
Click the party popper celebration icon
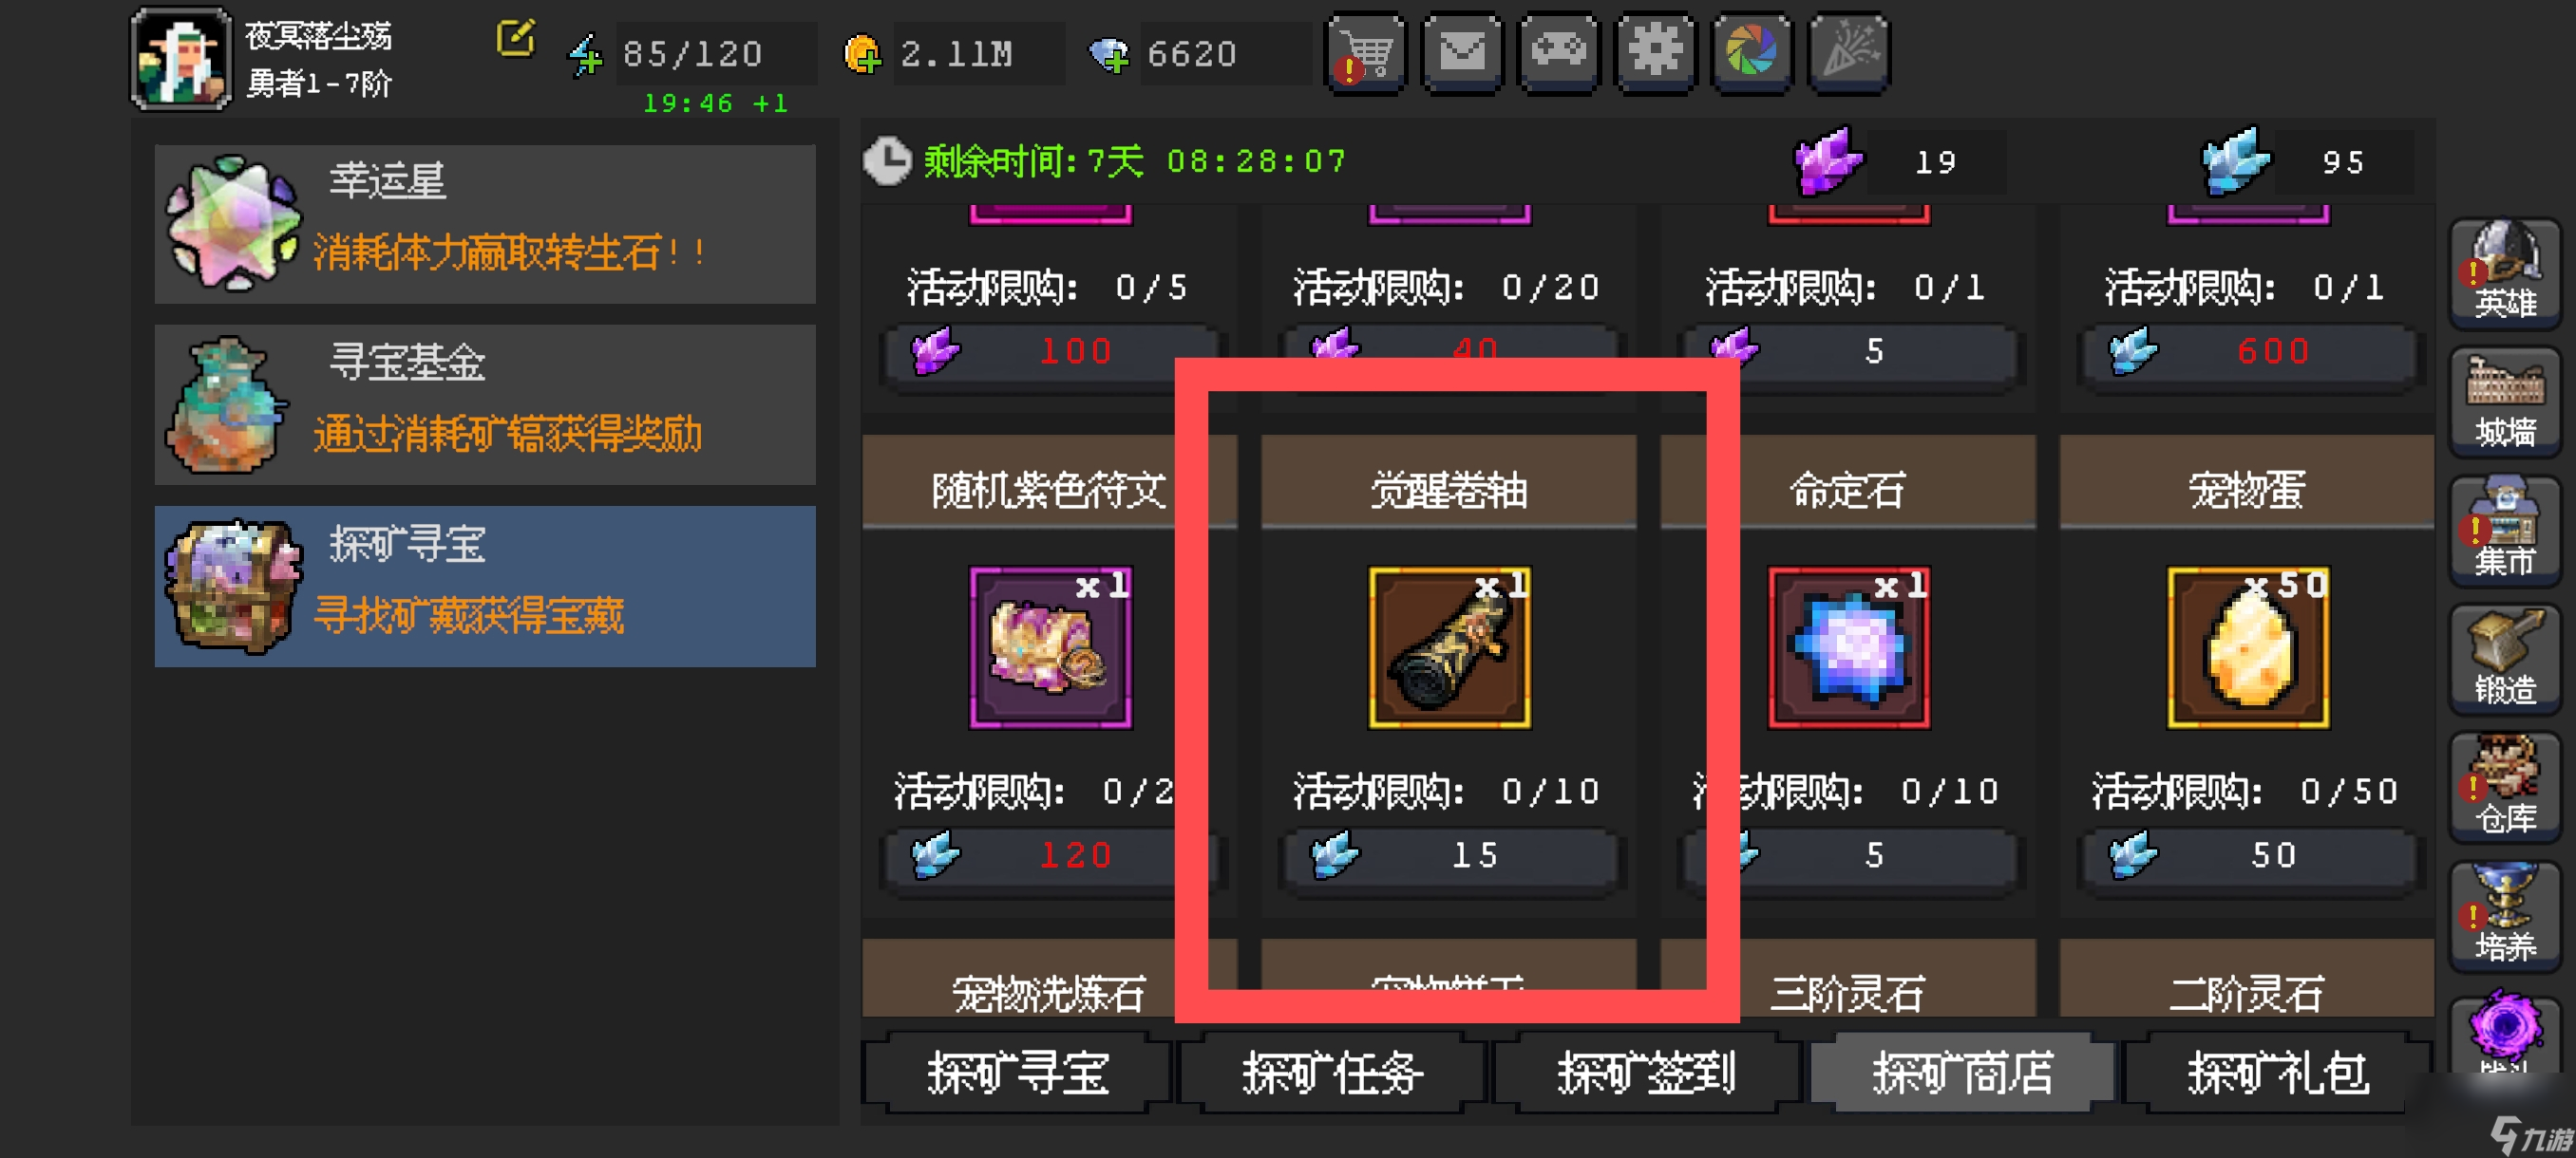point(1848,52)
